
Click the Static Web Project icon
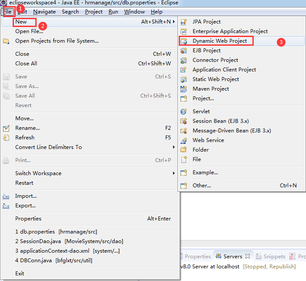pyautogui.click(x=184, y=79)
